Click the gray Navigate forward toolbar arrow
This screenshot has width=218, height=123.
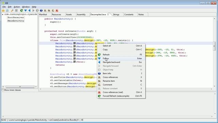(x=33, y=11)
